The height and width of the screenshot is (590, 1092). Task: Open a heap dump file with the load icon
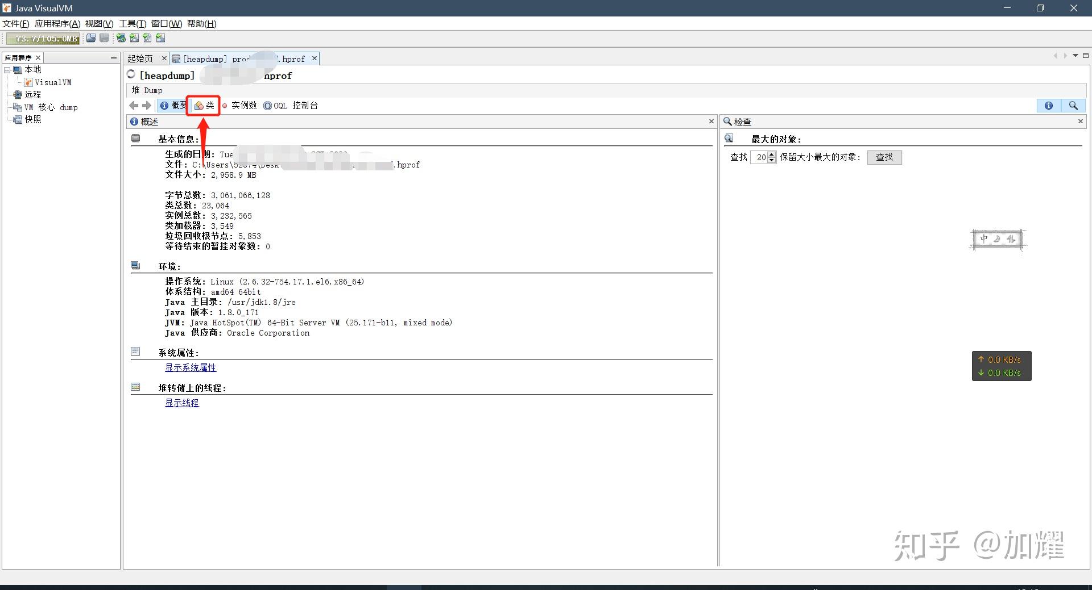(91, 38)
